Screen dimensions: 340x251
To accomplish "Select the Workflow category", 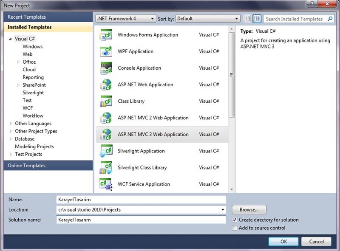I will (x=33, y=116).
